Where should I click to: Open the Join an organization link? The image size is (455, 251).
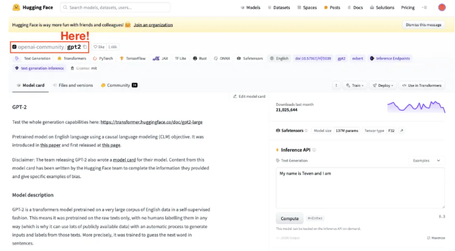click(x=153, y=25)
